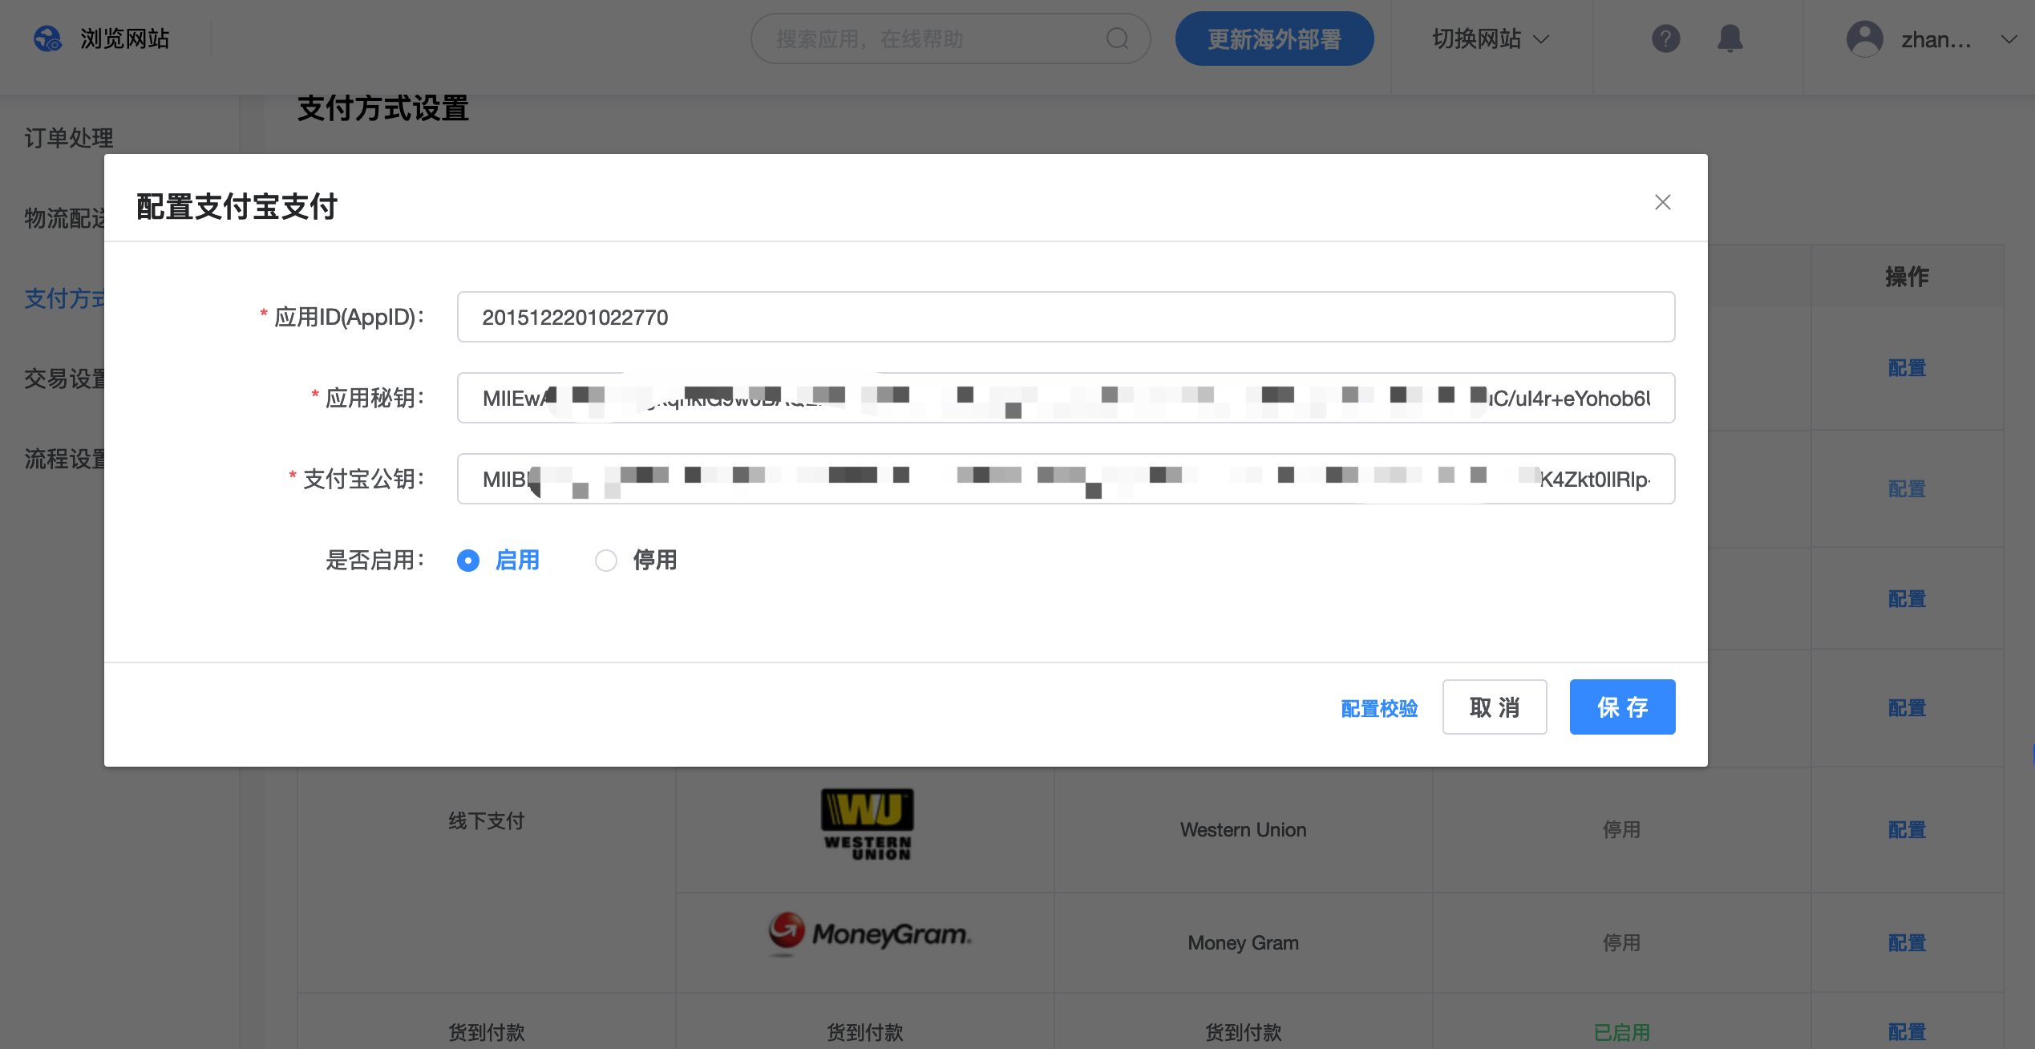Click 配置 link for Money Gram row
This screenshot has width=2035, height=1049.
click(1907, 942)
